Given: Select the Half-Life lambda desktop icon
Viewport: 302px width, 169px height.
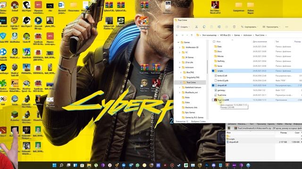Looking at the screenshot, I should point(15,20).
